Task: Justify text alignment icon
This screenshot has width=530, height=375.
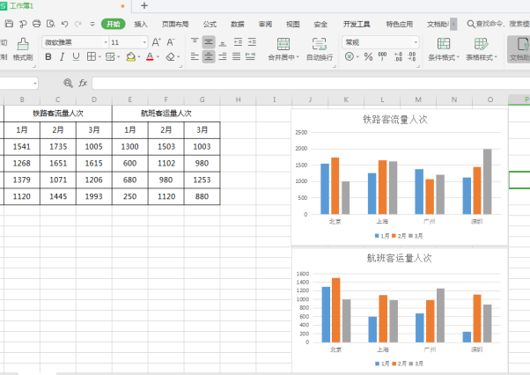Action: coord(236,56)
